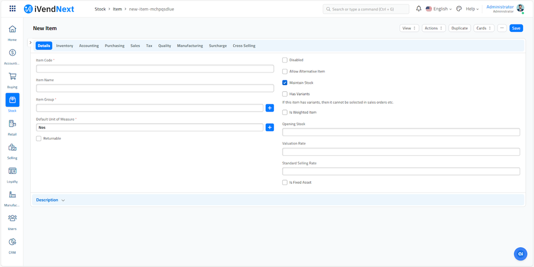Go to Buying cart icon
The height and width of the screenshot is (267, 534).
point(12,77)
